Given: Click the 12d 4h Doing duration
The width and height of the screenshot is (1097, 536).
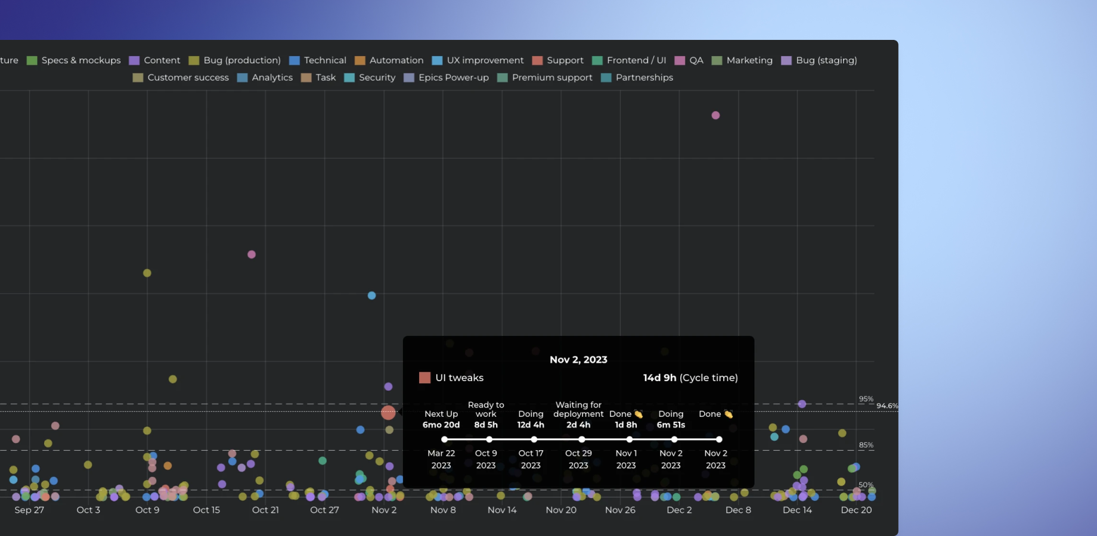Looking at the screenshot, I should point(531,425).
